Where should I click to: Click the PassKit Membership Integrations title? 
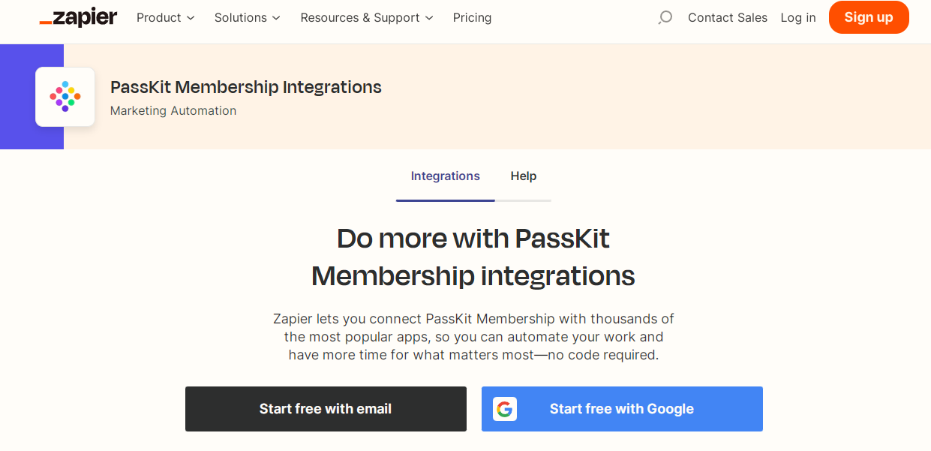click(x=246, y=87)
